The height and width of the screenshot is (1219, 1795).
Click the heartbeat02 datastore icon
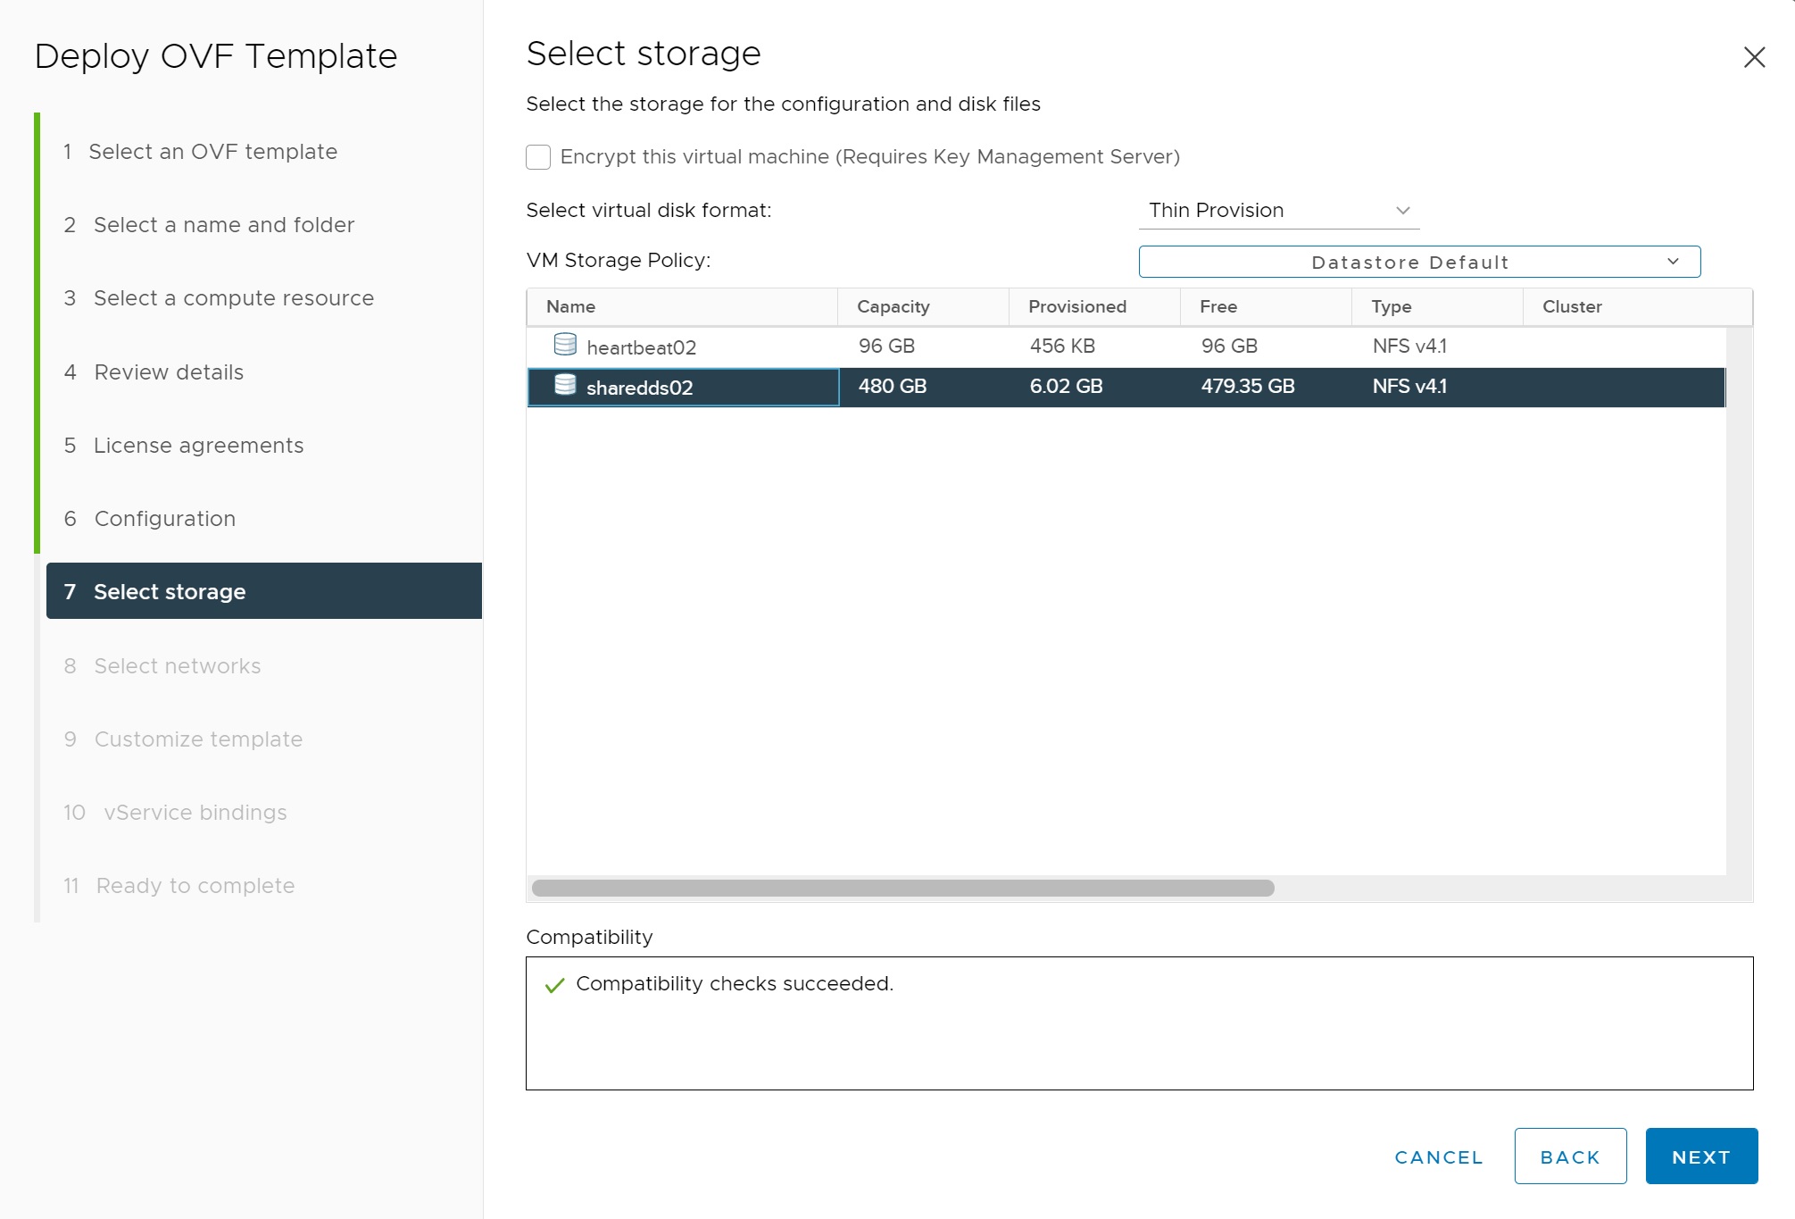565,345
